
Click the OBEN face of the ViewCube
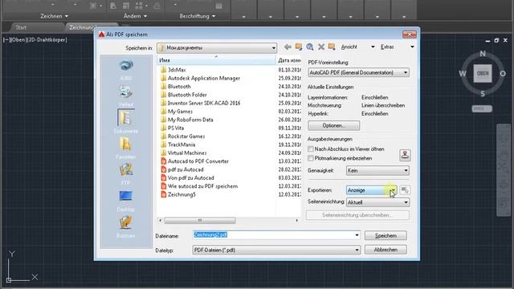[x=483, y=73]
